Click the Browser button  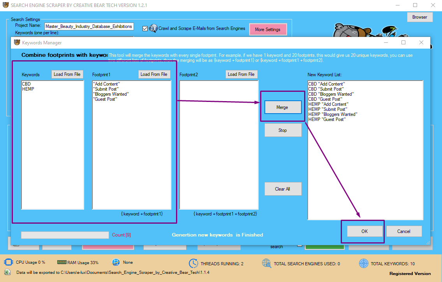pyautogui.click(x=420, y=17)
